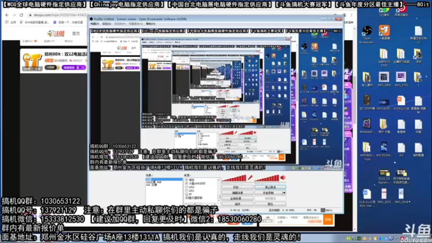Click the orange send button in chat

tap(328, 220)
